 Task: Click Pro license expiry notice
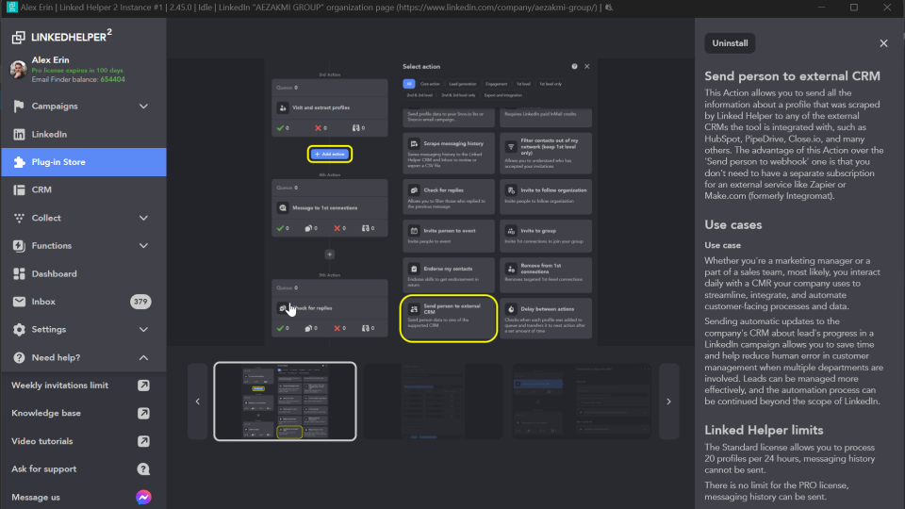77,71
